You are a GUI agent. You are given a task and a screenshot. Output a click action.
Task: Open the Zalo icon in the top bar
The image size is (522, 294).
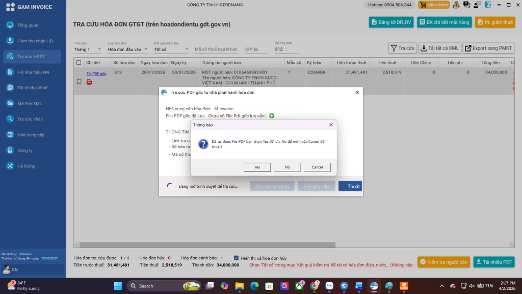(x=488, y=5)
